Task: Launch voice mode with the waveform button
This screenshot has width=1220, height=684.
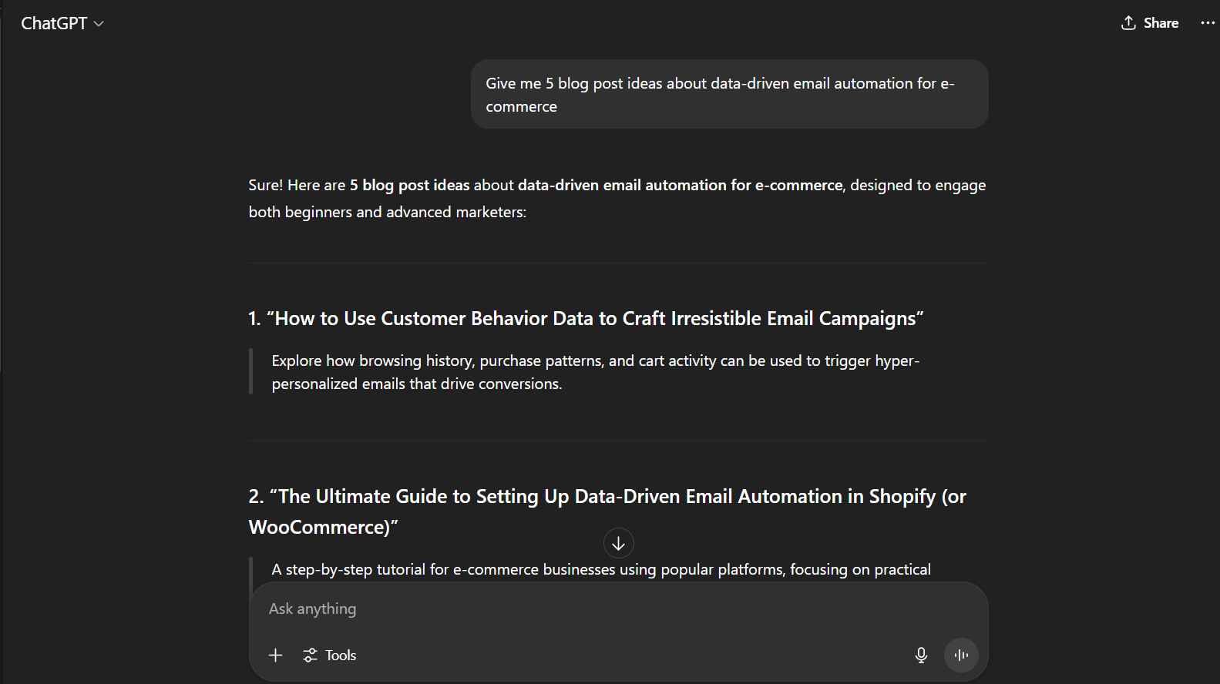Action: point(961,655)
